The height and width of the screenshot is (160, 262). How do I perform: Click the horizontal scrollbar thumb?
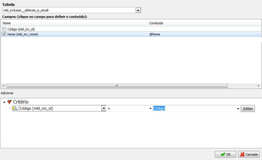point(117,86)
